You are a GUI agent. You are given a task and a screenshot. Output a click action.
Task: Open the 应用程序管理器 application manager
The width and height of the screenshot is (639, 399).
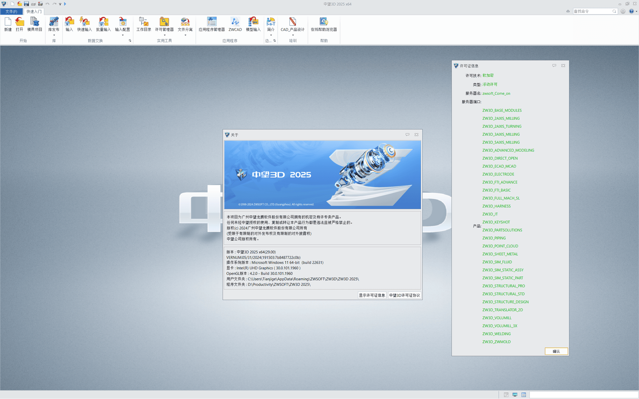point(212,22)
